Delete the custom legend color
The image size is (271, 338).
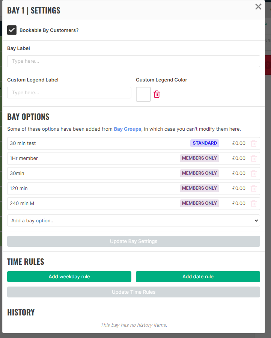pos(157,94)
